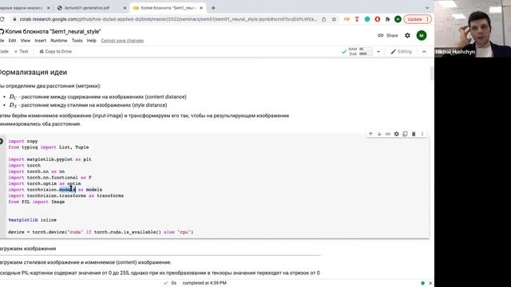Close the Копия блокнота Sem1_neural tab
Image resolution: width=511 pixels, height=287 pixels.
tap(201, 8)
